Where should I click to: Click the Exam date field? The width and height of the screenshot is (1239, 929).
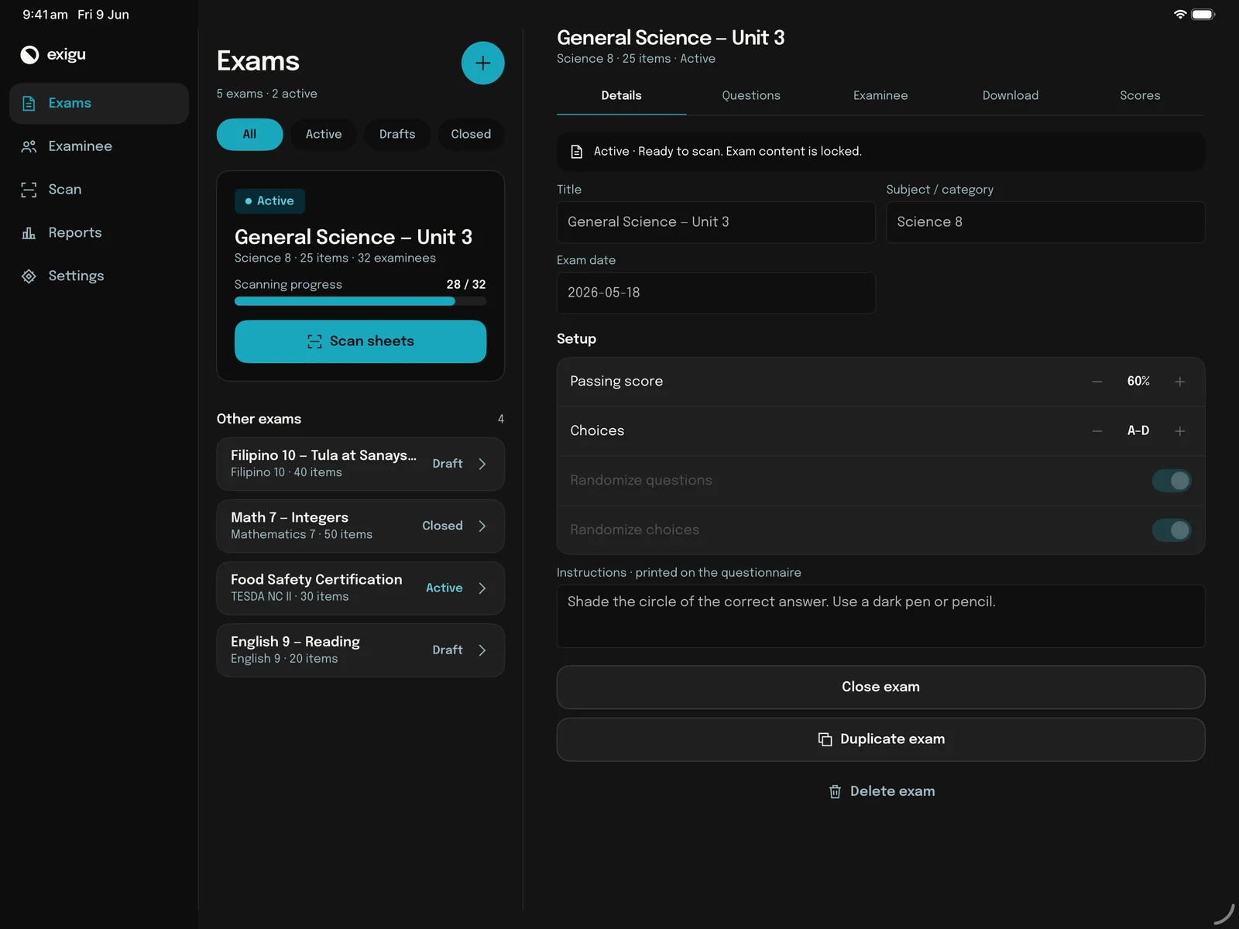coord(716,293)
